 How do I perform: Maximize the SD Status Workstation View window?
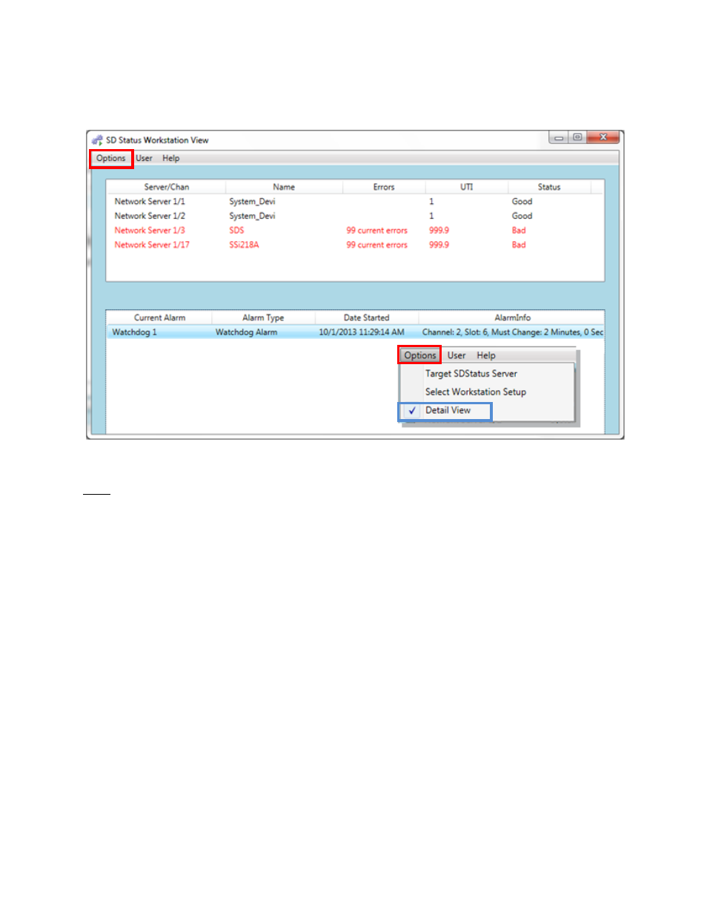[577, 137]
